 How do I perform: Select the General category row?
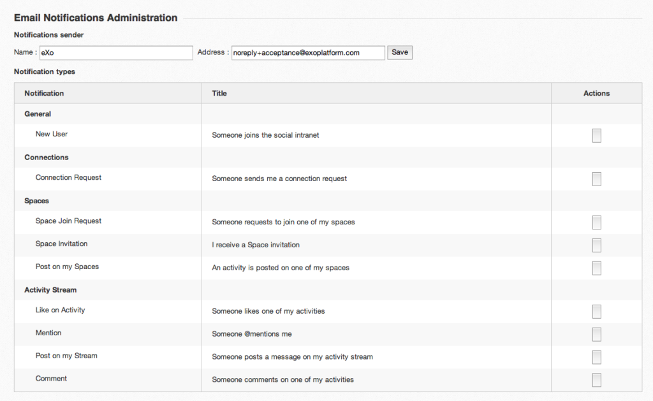[x=38, y=114]
